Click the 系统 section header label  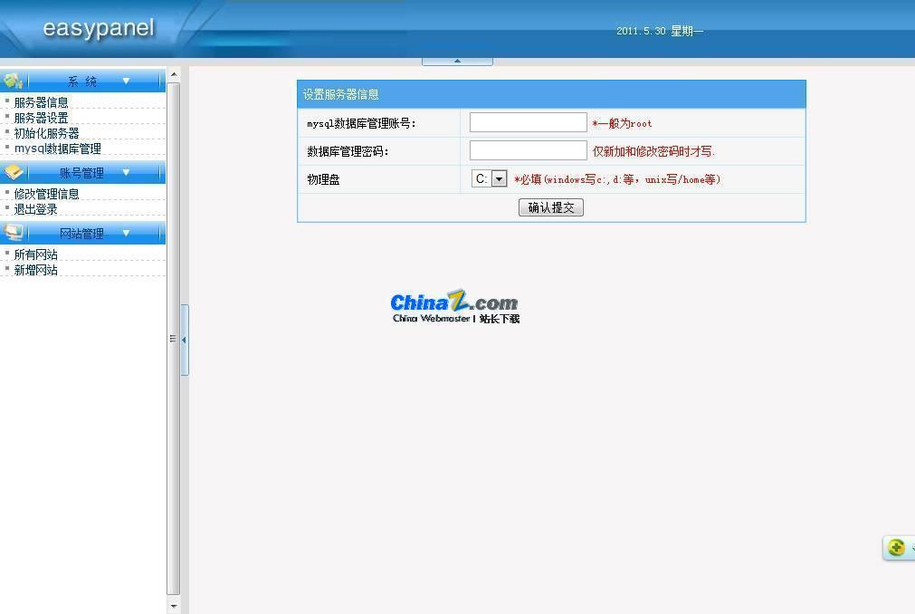click(x=82, y=82)
